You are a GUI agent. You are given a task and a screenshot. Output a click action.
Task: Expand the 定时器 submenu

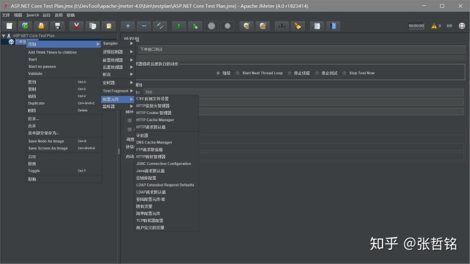coord(117,83)
